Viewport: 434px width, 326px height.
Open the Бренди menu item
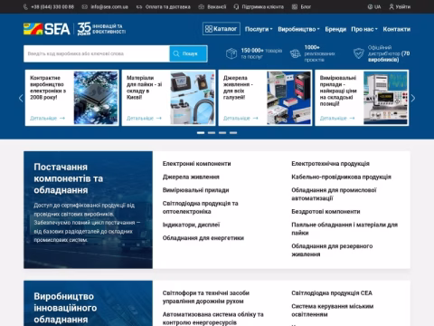[x=335, y=29]
